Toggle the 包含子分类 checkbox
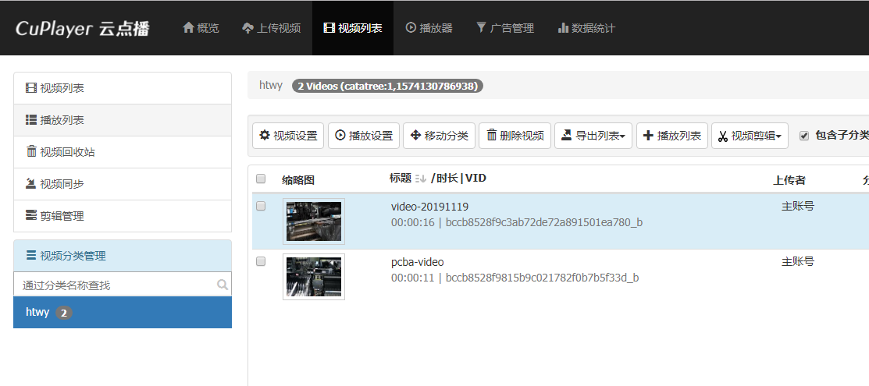The width and height of the screenshot is (869, 386). [x=805, y=136]
